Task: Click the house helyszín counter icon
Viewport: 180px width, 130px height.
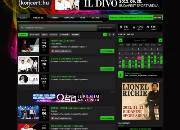Action: pos(148,27)
